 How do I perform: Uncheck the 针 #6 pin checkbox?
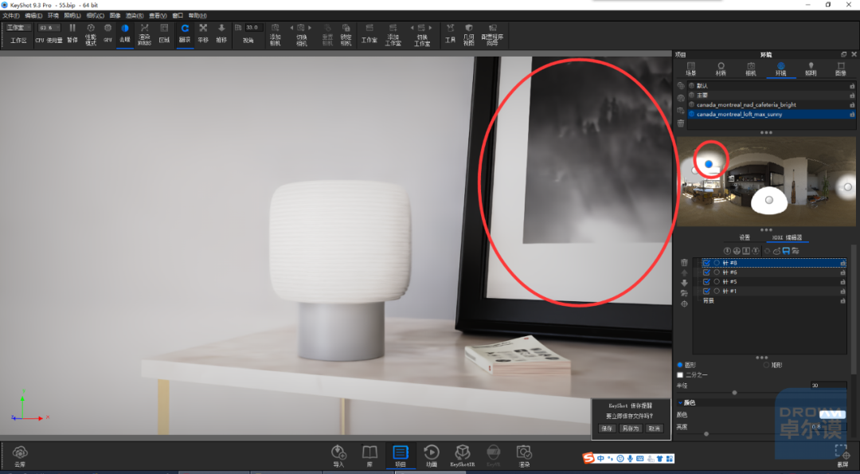click(706, 272)
